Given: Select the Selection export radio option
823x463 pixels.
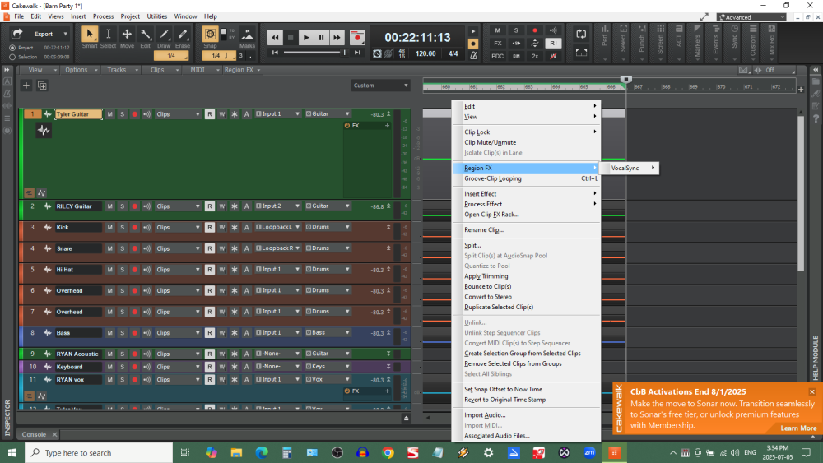Looking at the screenshot, I should pyautogui.click(x=12, y=57).
